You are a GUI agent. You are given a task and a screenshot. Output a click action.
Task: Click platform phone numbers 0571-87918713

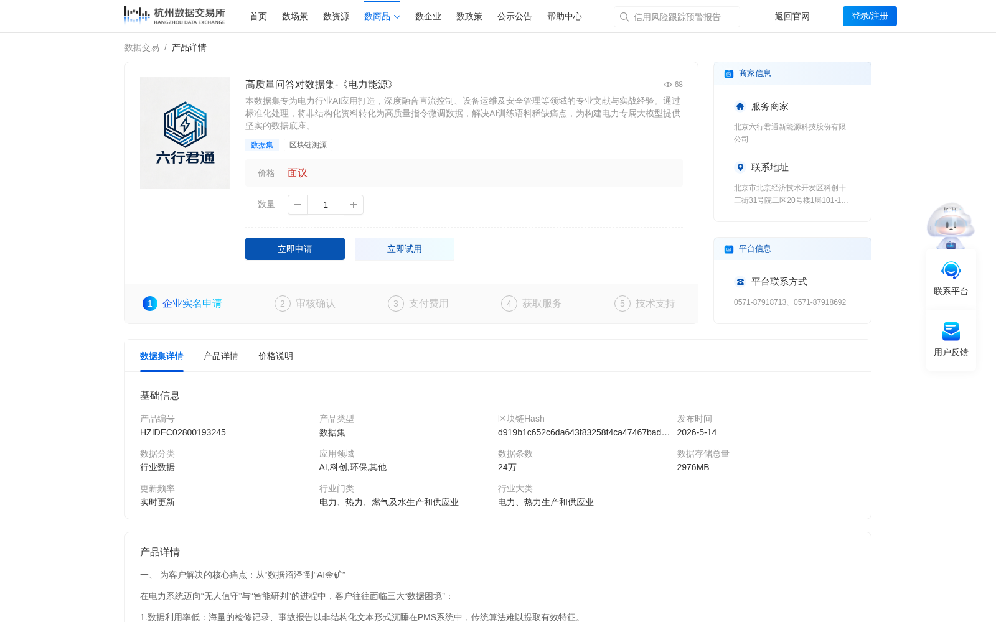click(x=760, y=303)
